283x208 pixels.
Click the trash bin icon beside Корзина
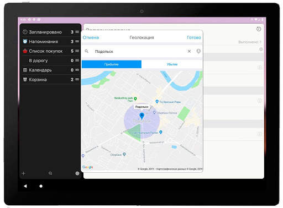pos(25,79)
